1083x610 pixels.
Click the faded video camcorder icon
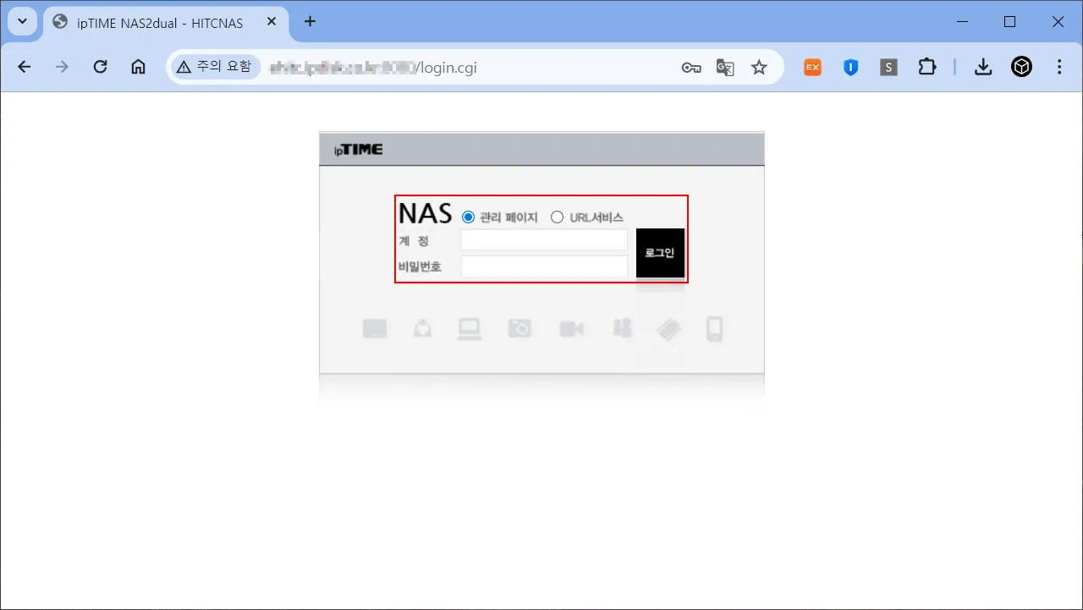coord(571,329)
